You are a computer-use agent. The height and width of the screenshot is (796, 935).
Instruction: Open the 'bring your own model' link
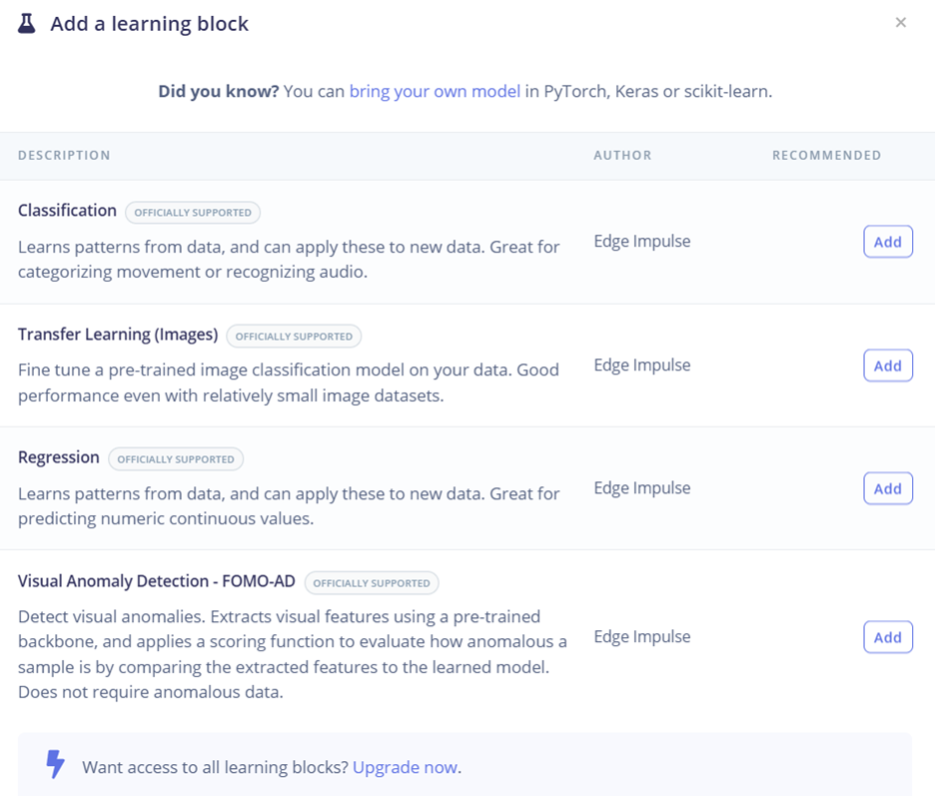(x=435, y=91)
